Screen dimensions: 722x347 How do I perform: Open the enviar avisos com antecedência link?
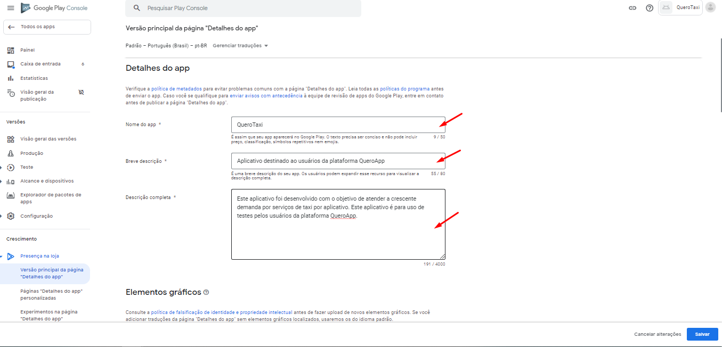(266, 96)
